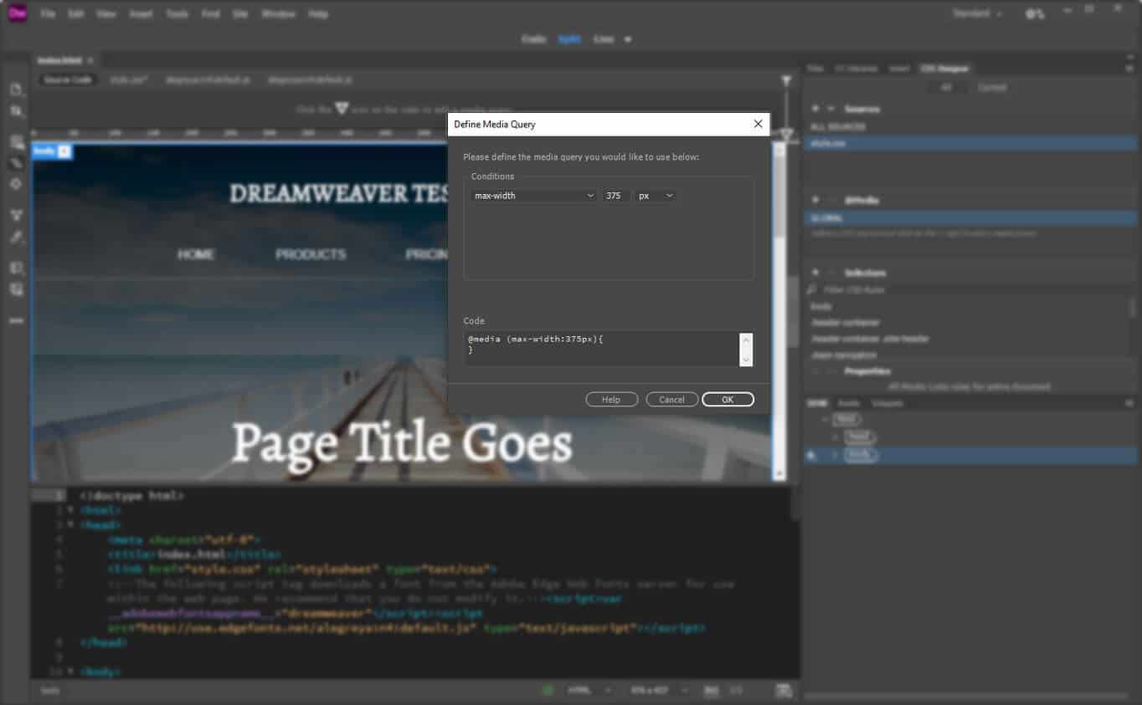
Task: Nudge code box scrollbar down arrow
Action: 746,360
